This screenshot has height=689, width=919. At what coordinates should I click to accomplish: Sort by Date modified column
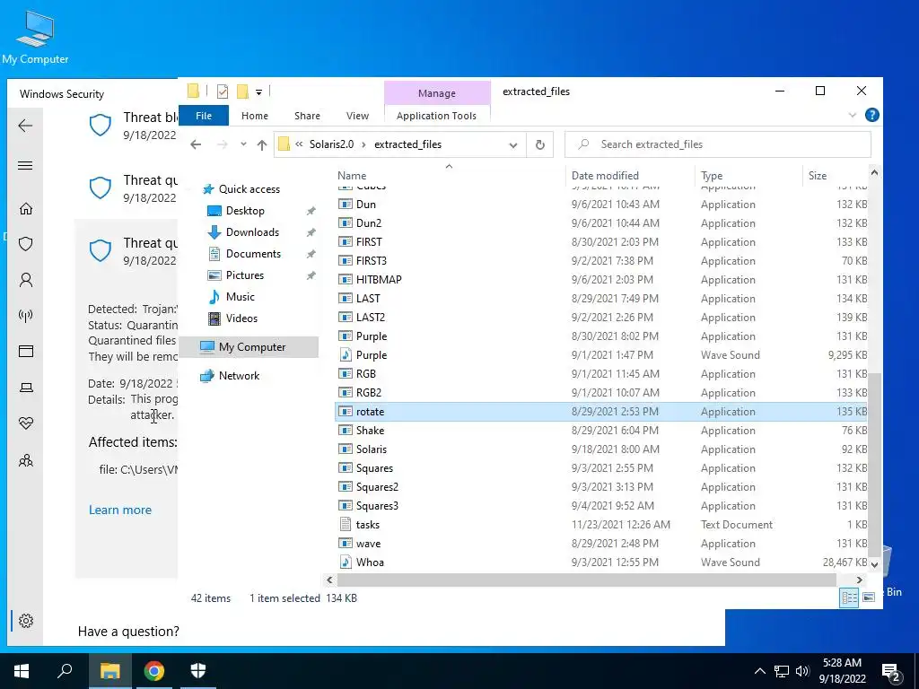(605, 176)
